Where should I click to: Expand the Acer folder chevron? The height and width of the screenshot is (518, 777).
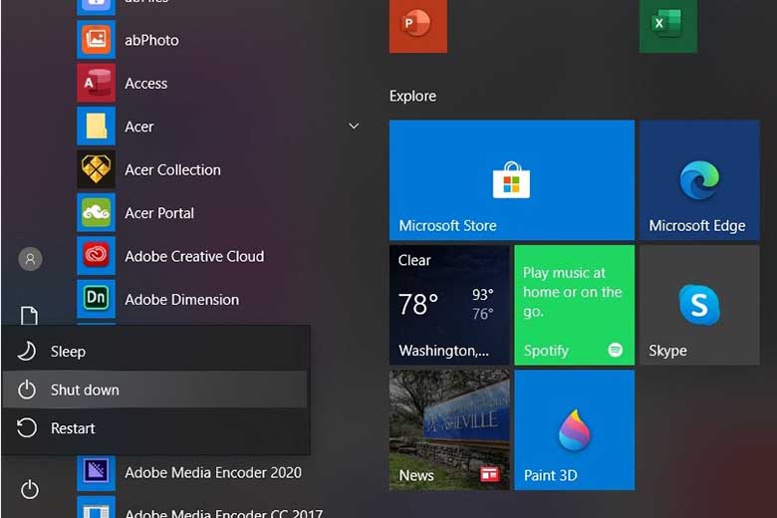pyautogui.click(x=354, y=127)
